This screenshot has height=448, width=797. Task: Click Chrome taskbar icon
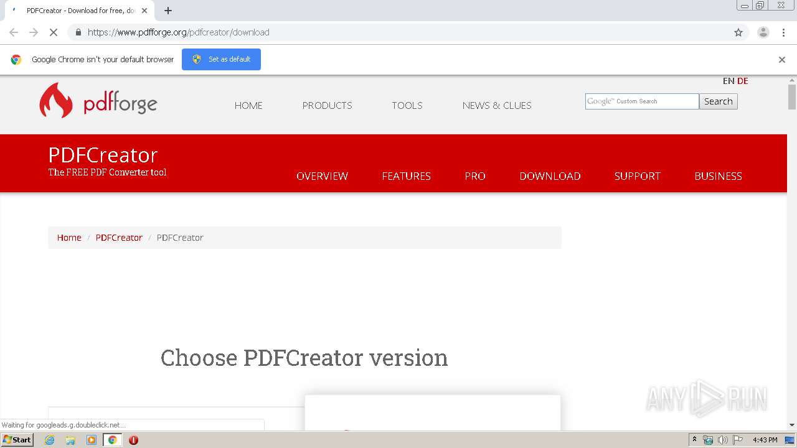coord(113,440)
